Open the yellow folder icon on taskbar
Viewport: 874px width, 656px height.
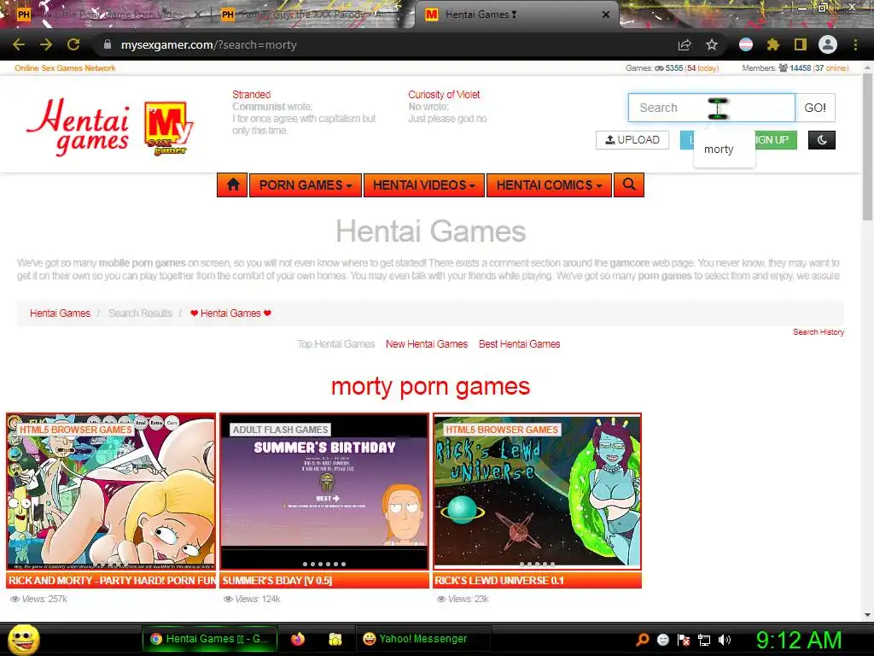[335, 639]
